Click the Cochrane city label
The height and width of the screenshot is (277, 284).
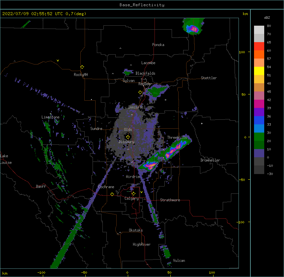coord(106,187)
